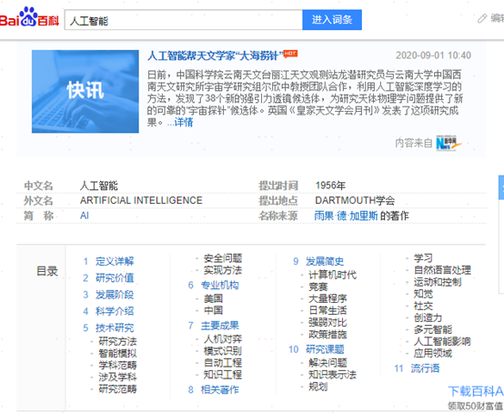Viewport: 504px width, 413px height.
Task: Jump to subsection 强弱对比
Action: pos(328,322)
